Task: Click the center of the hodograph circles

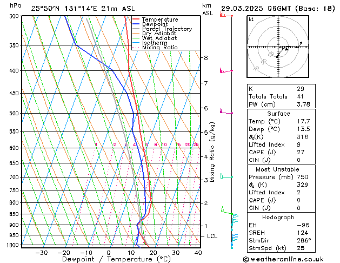Action: (x=277, y=48)
